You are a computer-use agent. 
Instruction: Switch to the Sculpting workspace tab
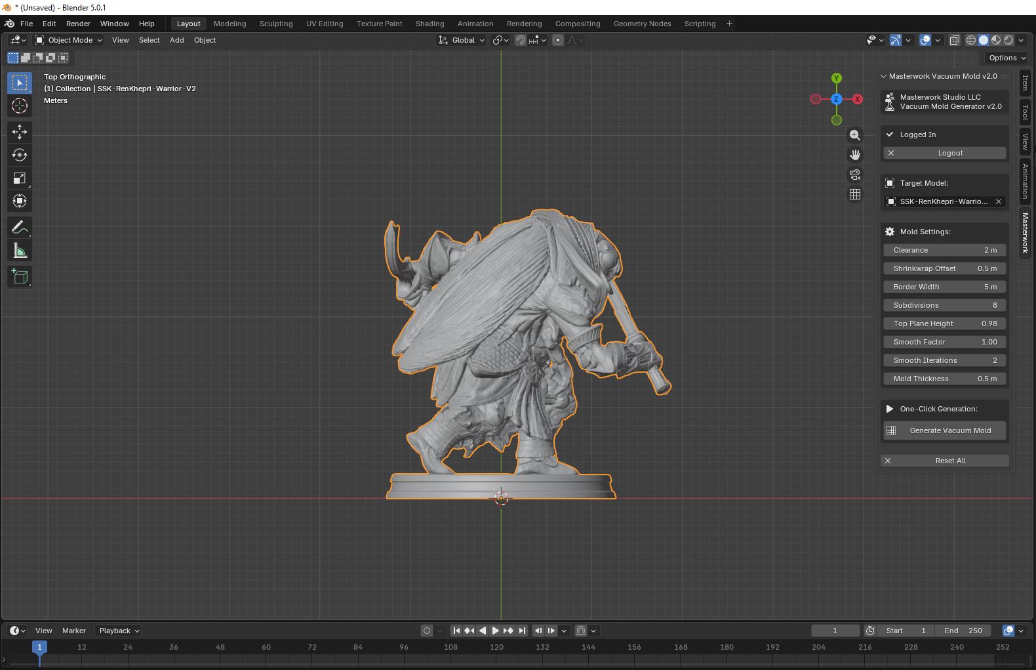tap(276, 24)
